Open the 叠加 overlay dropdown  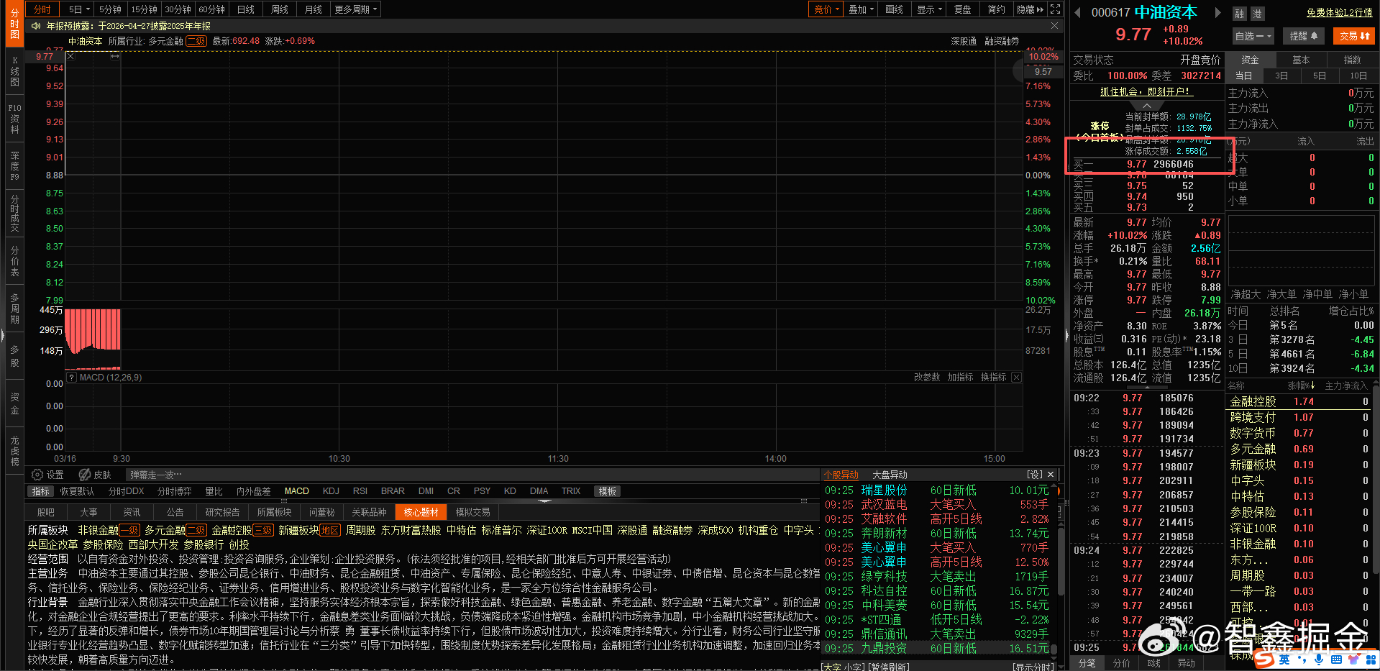861,9
